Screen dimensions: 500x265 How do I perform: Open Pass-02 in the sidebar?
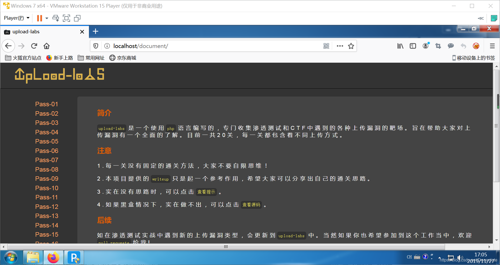(47, 114)
